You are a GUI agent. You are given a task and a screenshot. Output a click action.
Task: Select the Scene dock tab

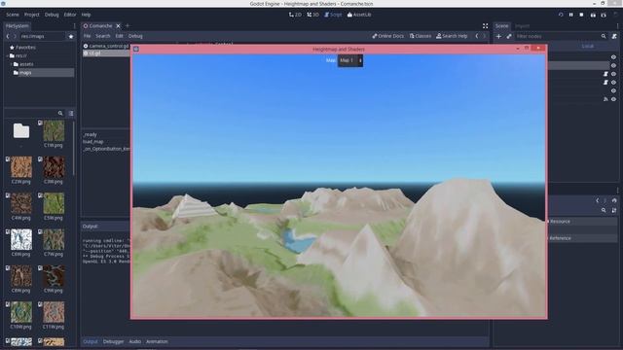click(x=501, y=26)
